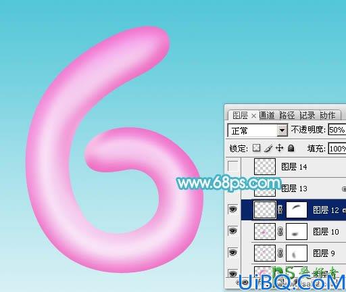Toggle lock transparent pixels icon

[256, 148]
